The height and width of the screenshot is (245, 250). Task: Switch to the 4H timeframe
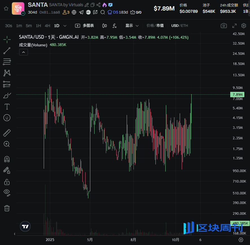(x=47, y=26)
